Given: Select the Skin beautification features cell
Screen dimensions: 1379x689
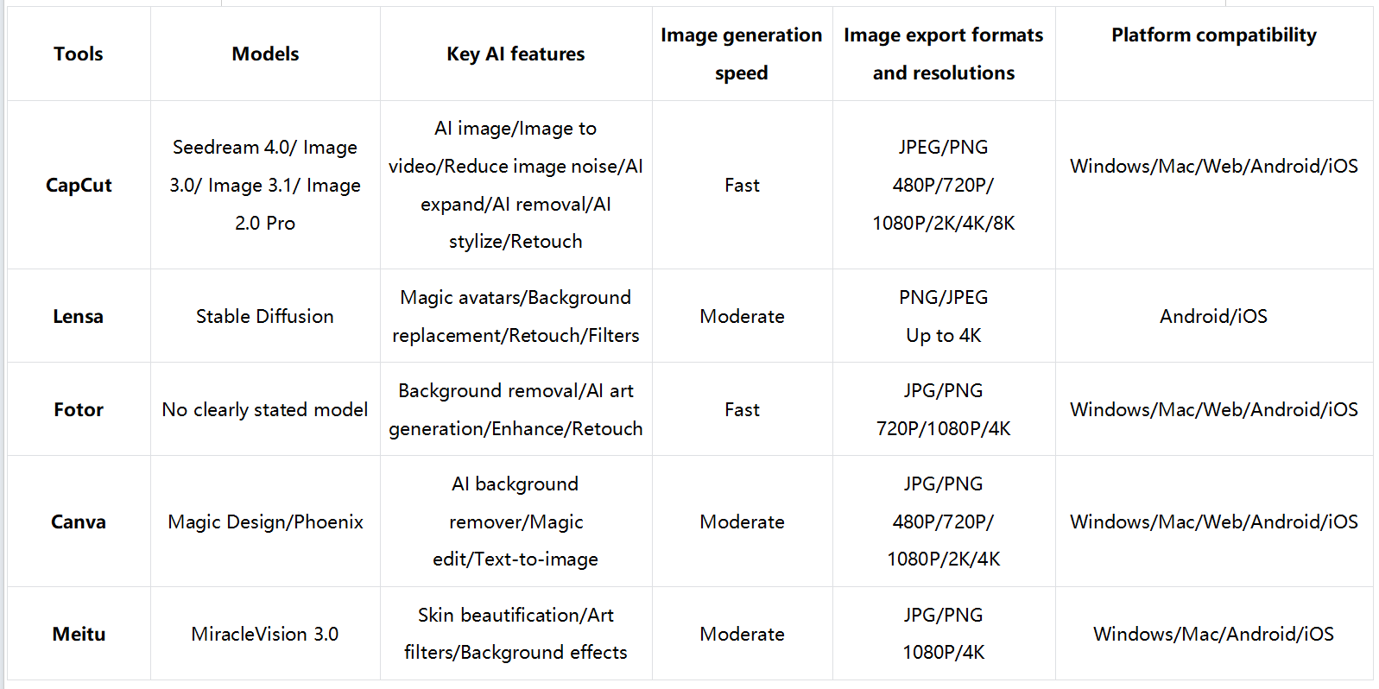Looking at the screenshot, I should [x=516, y=634].
